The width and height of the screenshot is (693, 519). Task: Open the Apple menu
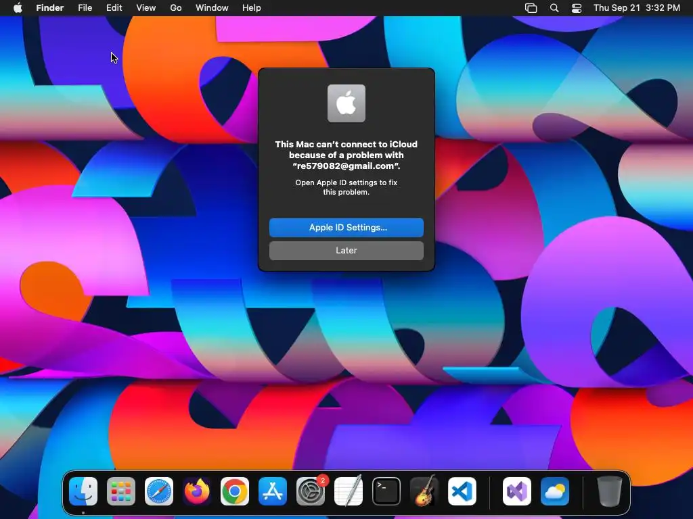(x=18, y=8)
